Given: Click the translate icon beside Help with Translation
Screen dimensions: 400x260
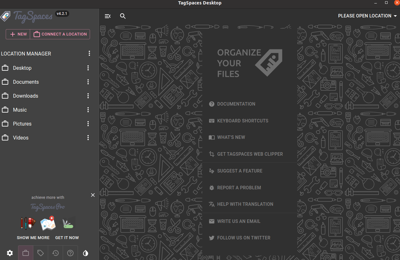Looking at the screenshot, I should [x=212, y=204].
